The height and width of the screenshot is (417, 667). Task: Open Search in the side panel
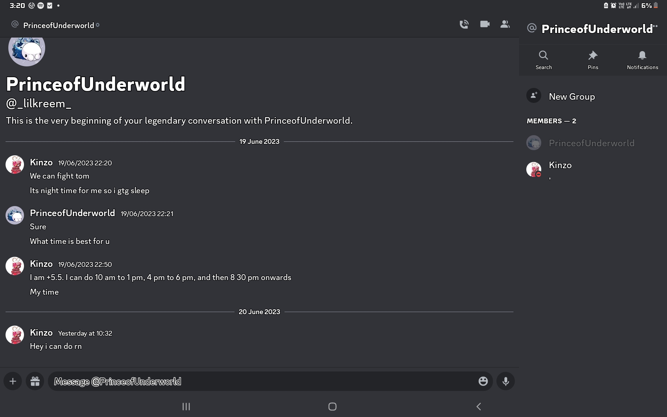(x=543, y=60)
